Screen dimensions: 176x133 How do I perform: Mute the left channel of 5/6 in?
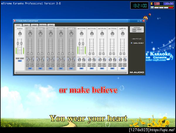(48, 66)
